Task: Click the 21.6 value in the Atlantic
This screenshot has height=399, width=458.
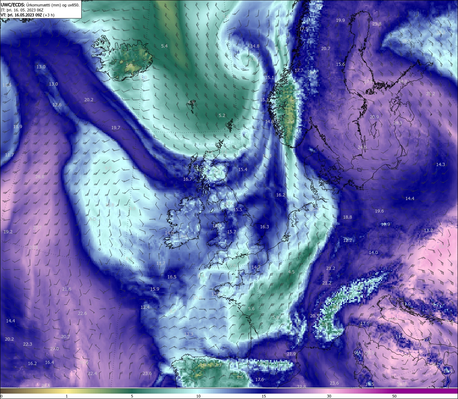Action: point(67,289)
